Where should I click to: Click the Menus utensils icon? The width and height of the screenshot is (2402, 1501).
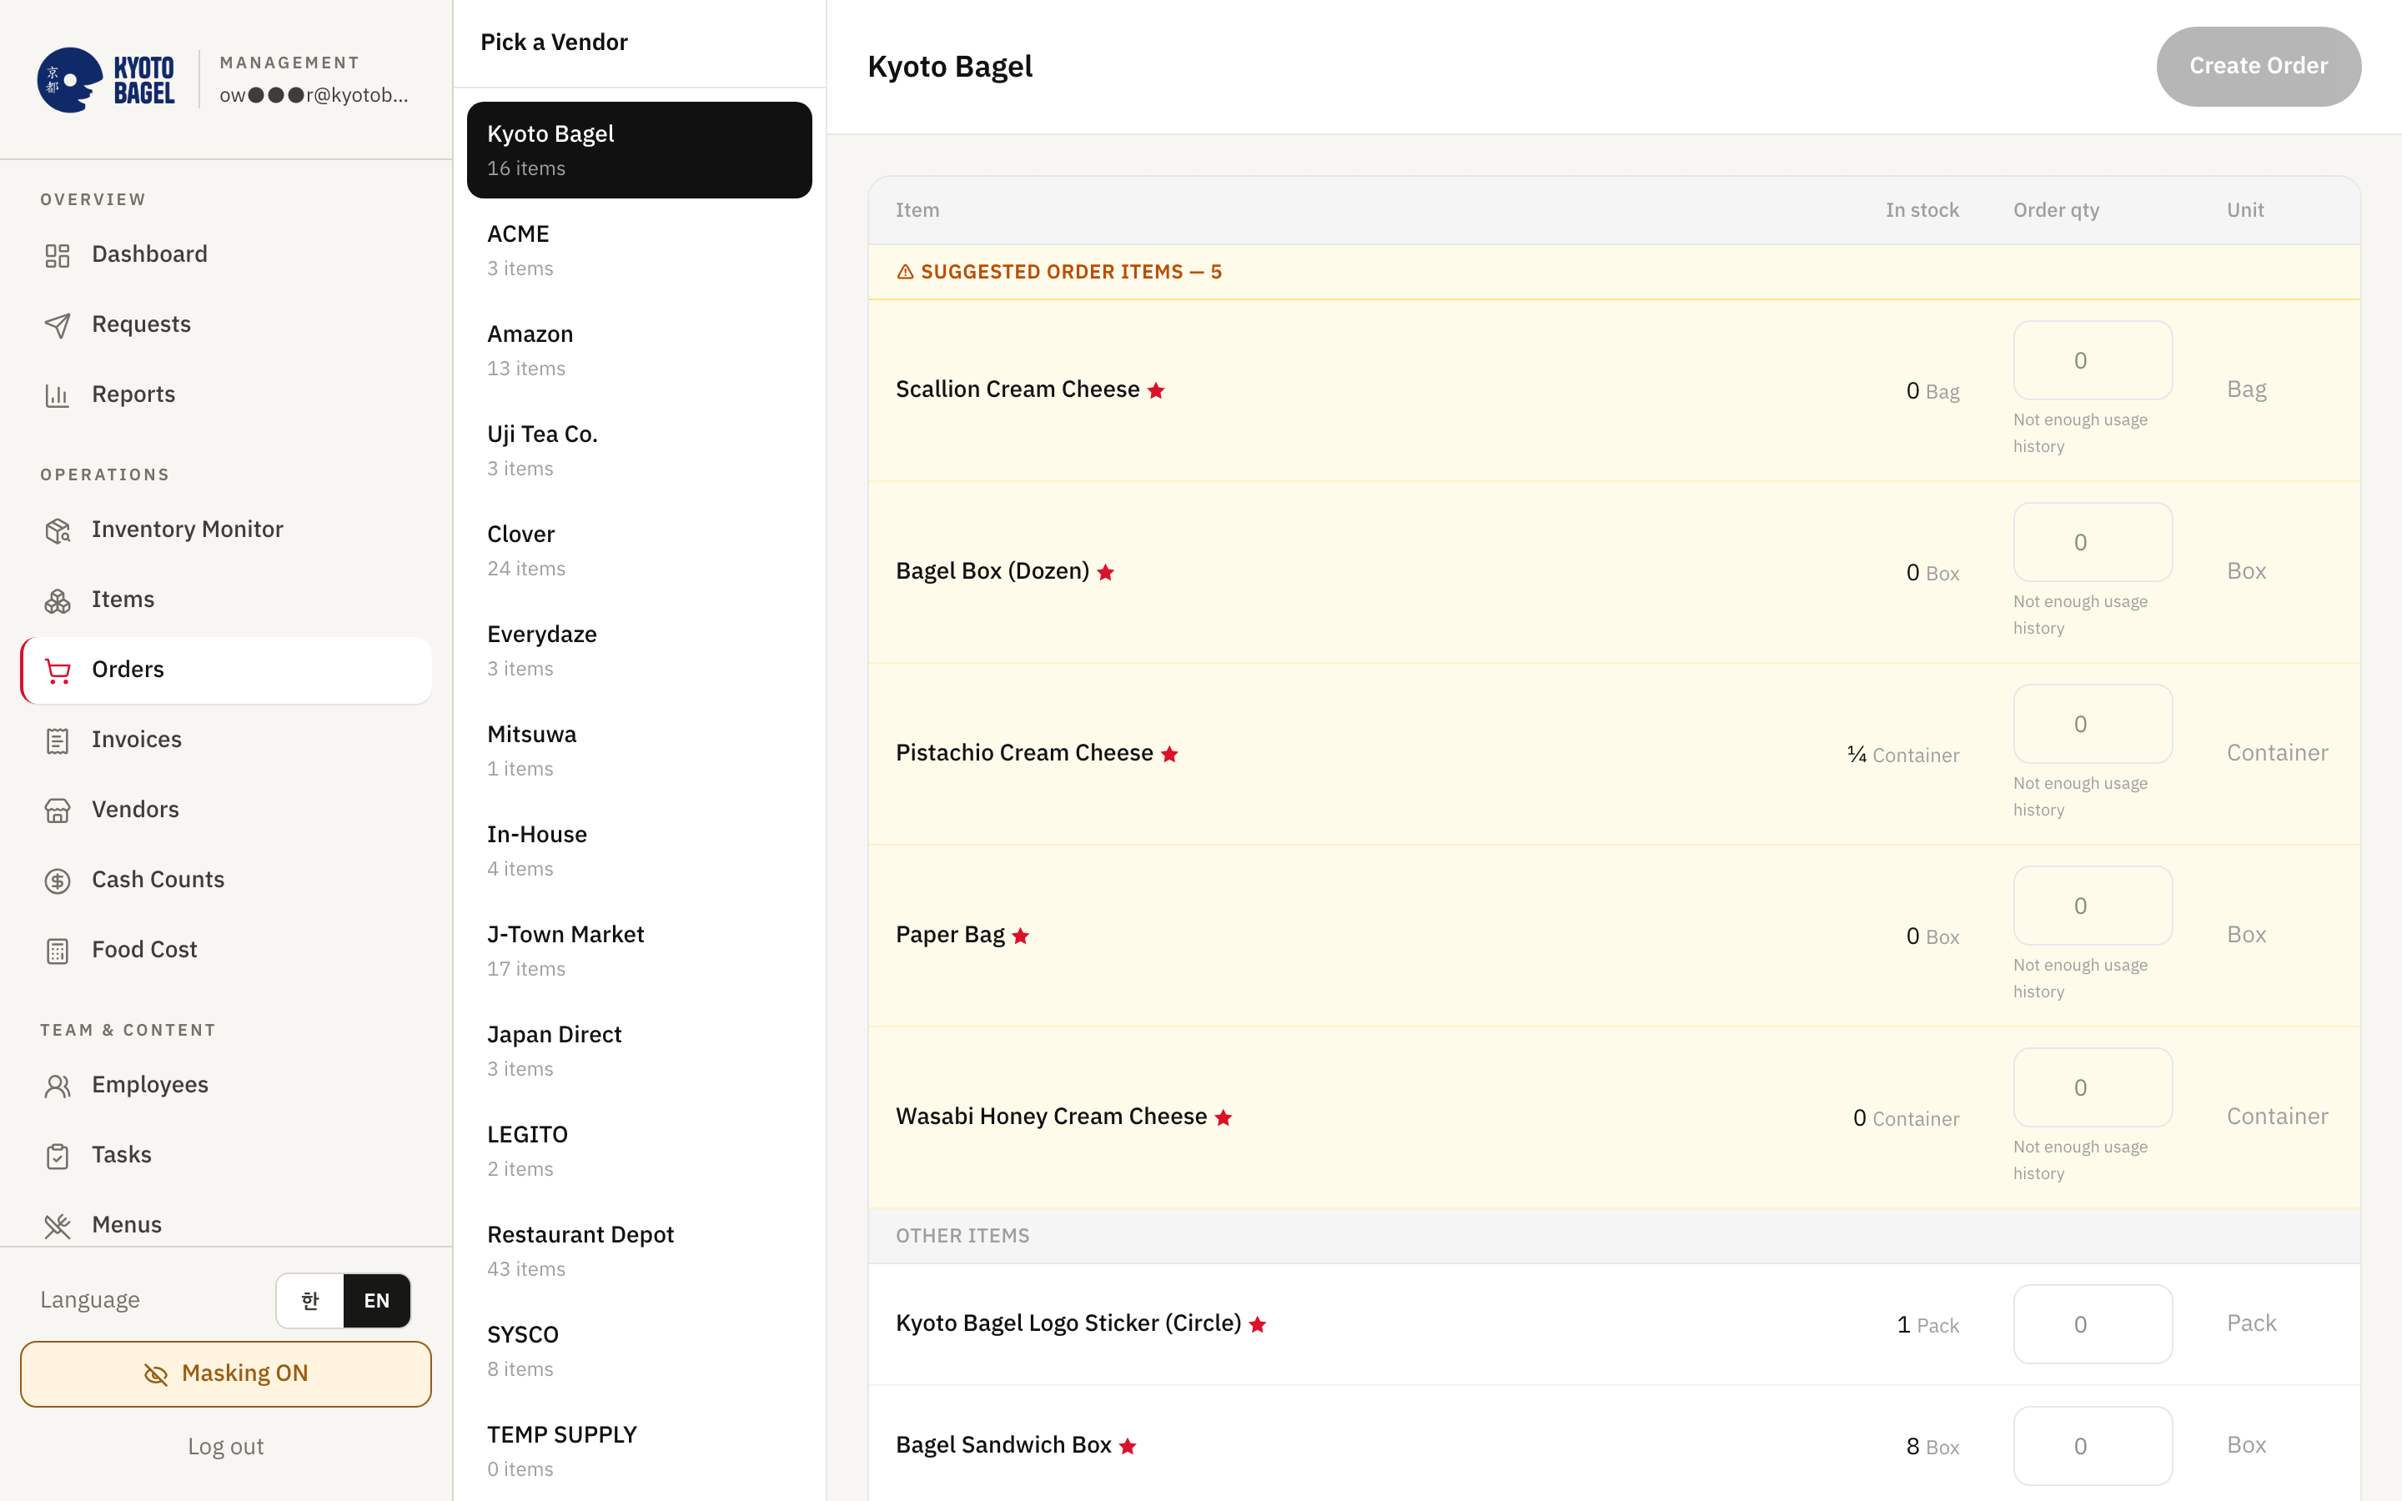click(58, 1226)
